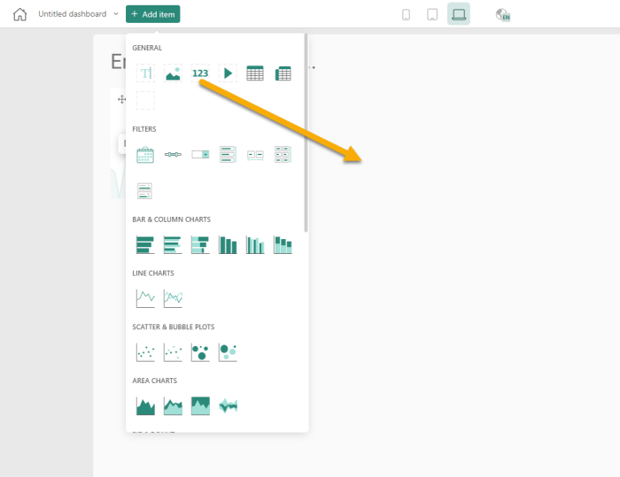Open the language globe EN selector
Viewport: 620px width, 477px height.
(x=503, y=14)
